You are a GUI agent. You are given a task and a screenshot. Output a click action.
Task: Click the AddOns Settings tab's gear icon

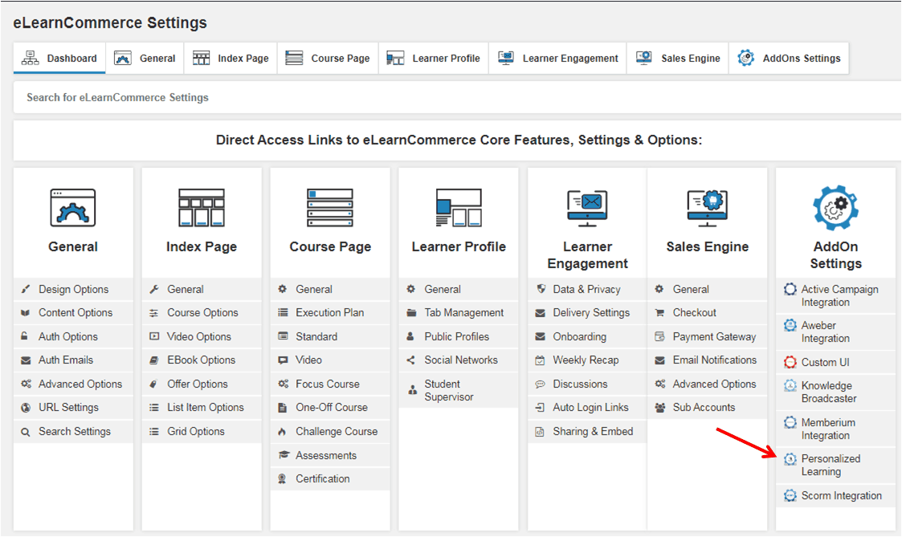(x=746, y=58)
